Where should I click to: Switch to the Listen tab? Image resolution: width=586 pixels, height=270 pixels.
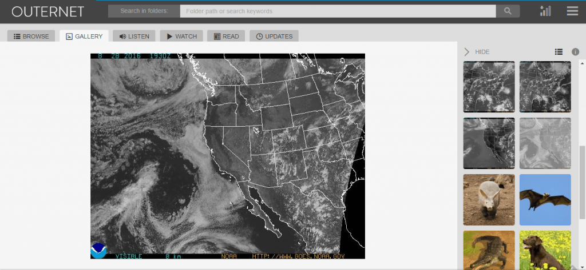tap(134, 36)
